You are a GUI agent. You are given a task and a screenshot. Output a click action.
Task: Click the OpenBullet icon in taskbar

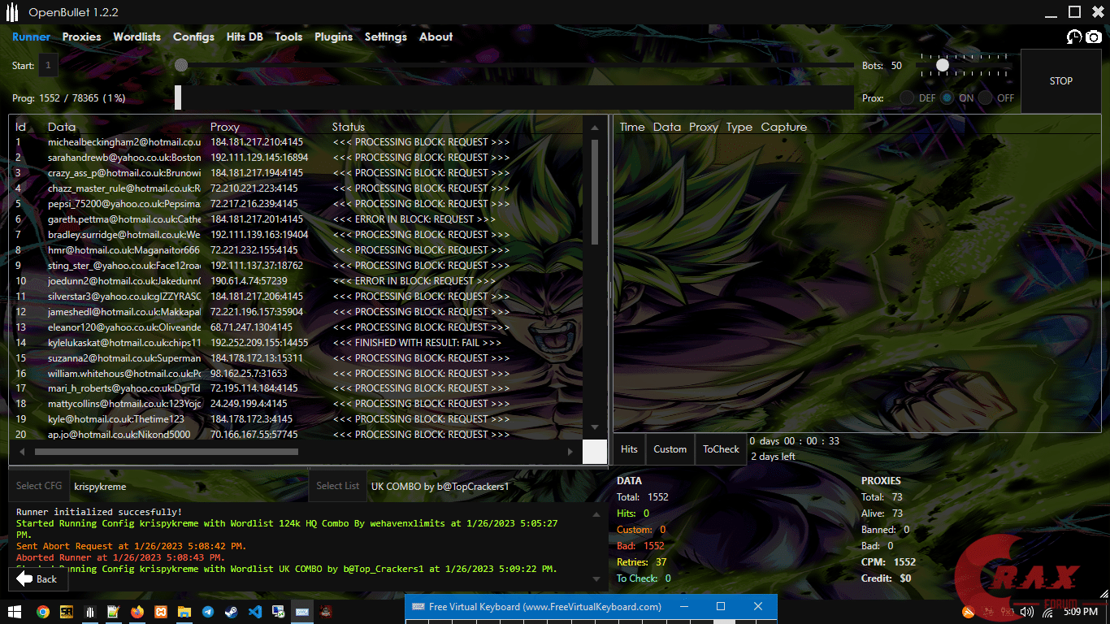[90, 612]
